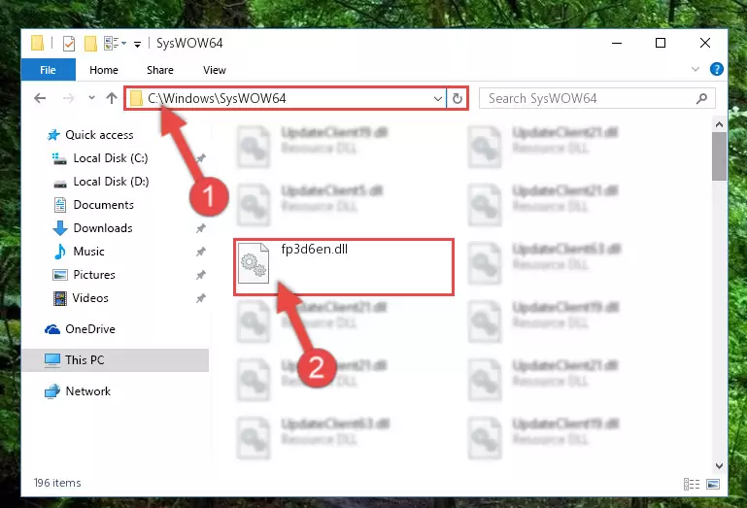Select Quick access in navigation pane

pyautogui.click(x=99, y=135)
